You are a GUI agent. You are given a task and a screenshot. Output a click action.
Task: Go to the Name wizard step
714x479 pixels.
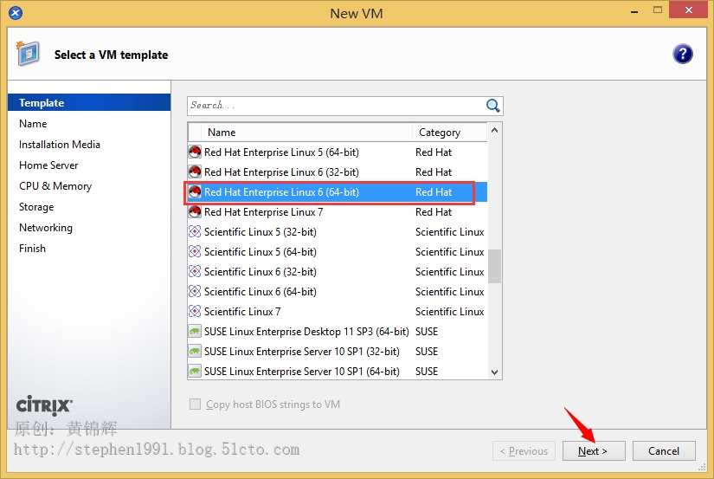(x=33, y=124)
